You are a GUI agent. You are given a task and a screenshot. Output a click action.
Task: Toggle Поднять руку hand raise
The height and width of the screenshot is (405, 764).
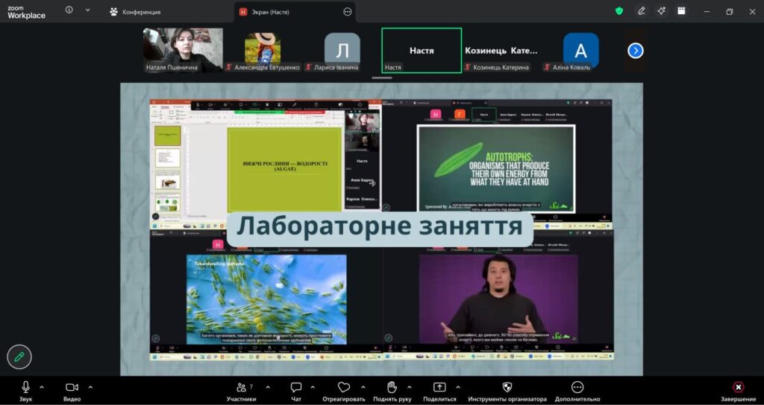tap(392, 392)
